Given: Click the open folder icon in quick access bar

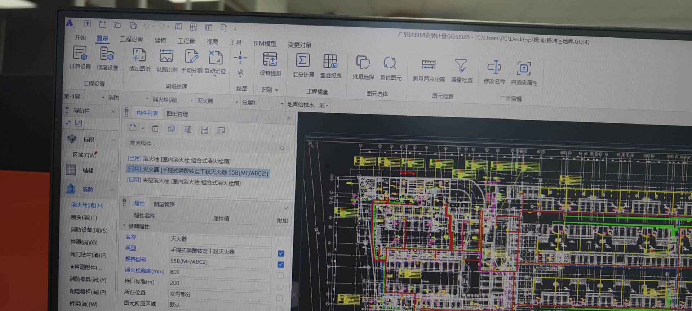Looking at the screenshot, I should click(x=117, y=25).
